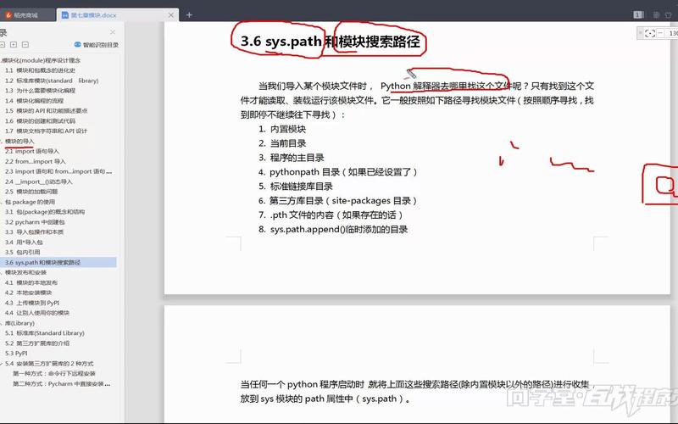Click list item 1. 内置模块

(282, 129)
